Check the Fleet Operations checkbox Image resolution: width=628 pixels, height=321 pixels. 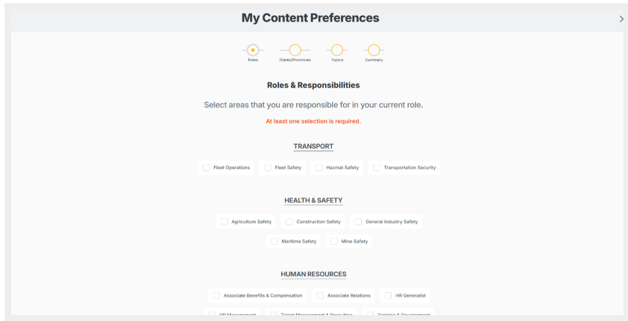point(206,168)
